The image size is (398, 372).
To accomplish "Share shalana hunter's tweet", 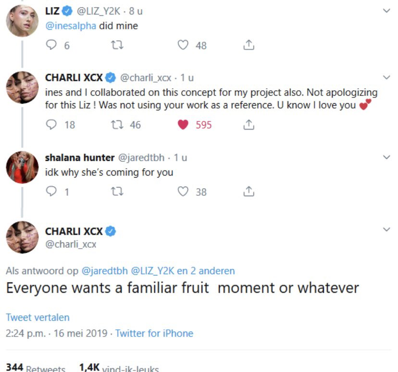I will [x=249, y=192].
